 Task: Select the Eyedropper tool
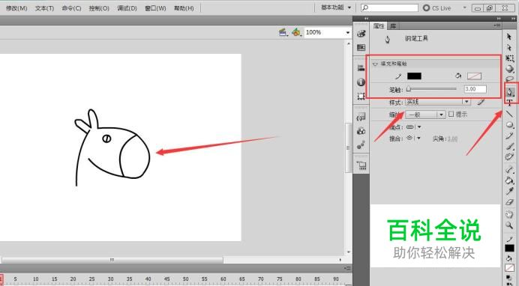click(x=509, y=191)
